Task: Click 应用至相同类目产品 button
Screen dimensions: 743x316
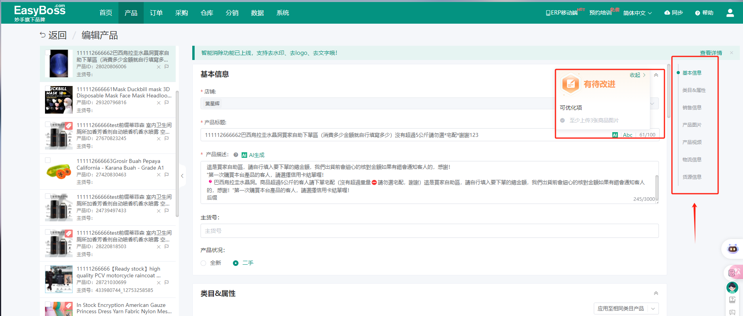Action: [621, 309]
